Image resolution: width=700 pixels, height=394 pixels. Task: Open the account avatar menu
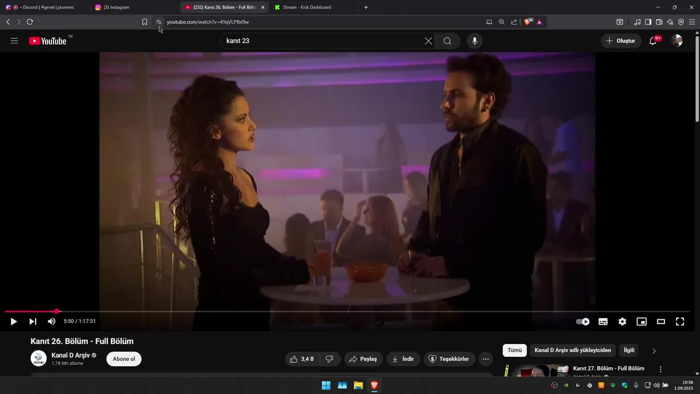point(676,41)
